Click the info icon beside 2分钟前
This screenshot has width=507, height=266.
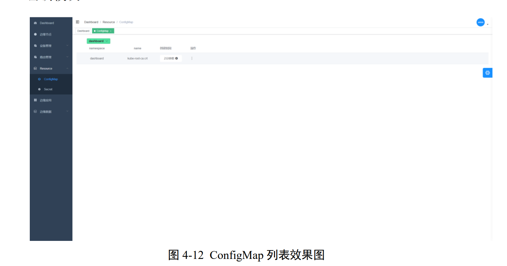pyautogui.click(x=177, y=58)
